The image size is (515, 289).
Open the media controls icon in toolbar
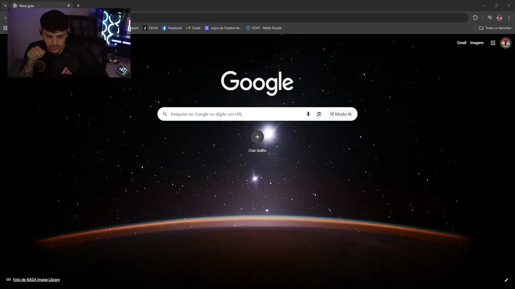(490, 18)
